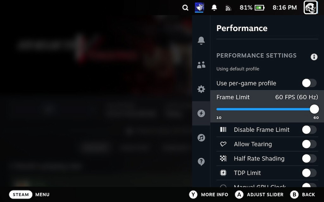324x202 pixels.
Task: Open the Quick Settings gear tab
Action: pyautogui.click(x=201, y=89)
